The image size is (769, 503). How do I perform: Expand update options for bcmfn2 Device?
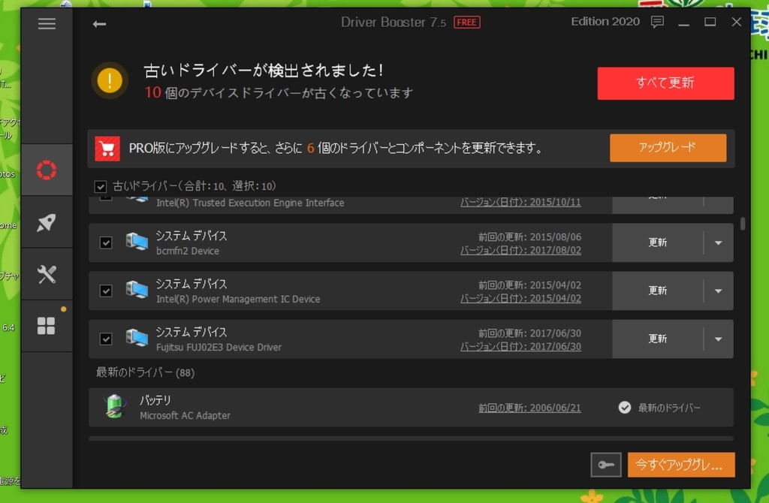click(x=719, y=242)
